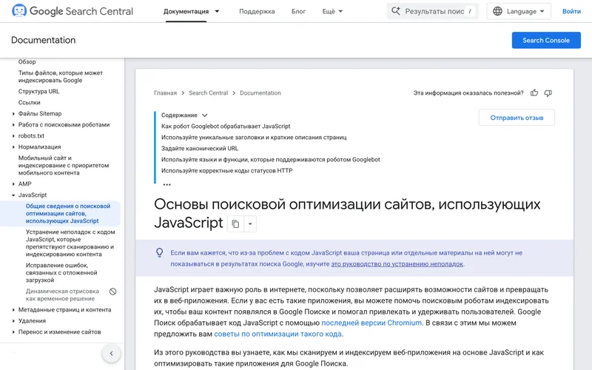Open Ссылки in sidebar

click(x=29, y=102)
